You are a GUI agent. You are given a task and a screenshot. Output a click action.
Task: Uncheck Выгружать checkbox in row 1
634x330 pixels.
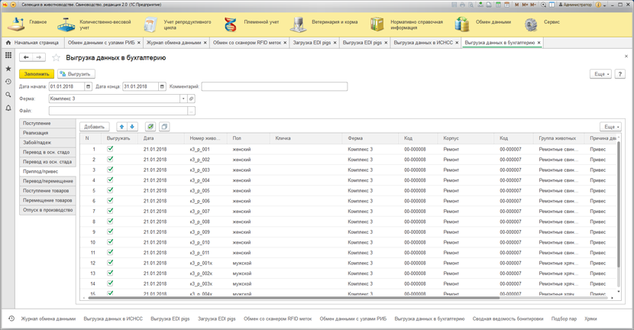click(x=111, y=149)
